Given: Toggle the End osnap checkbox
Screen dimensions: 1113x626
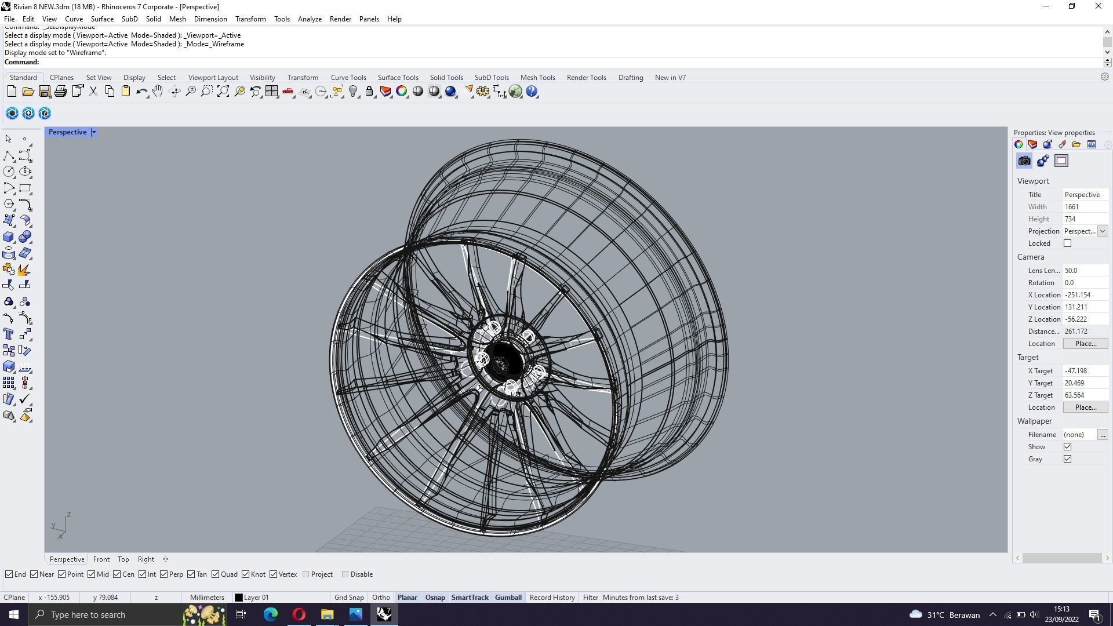Looking at the screenshot, I should tap(9, 574).
